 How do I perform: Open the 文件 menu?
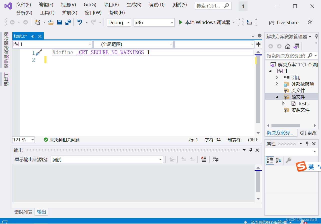(x=24, y=4)
